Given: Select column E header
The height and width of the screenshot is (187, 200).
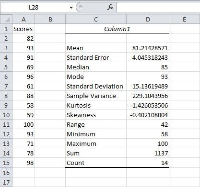Looking at the screenshot, I should pyautogui.click(x=184, y=19).
